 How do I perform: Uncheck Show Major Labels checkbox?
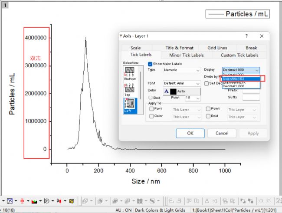(x=151, y=64)
